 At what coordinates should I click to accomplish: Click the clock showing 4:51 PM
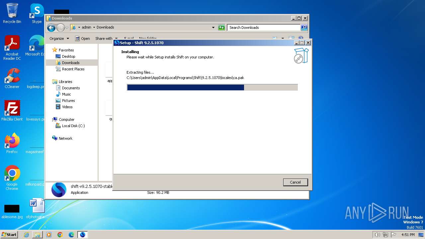(x=408, y=235)
